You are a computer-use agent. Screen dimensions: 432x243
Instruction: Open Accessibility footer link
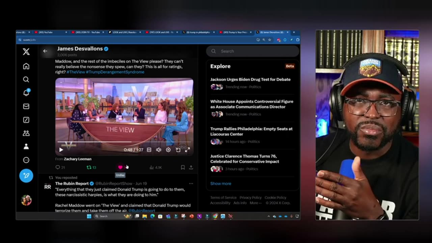tap(220, 203)
